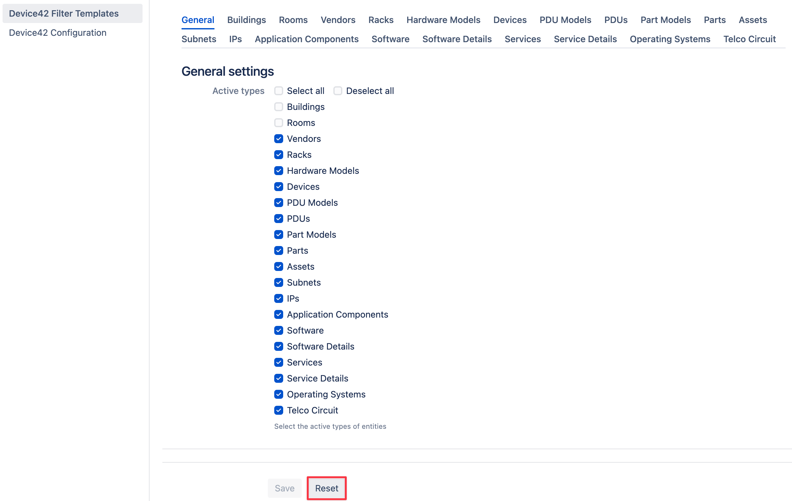The width and height of the screenshot is (792, 501).
Task: Toggle off the PDU Models checkbox
Action: pos(279,203)
